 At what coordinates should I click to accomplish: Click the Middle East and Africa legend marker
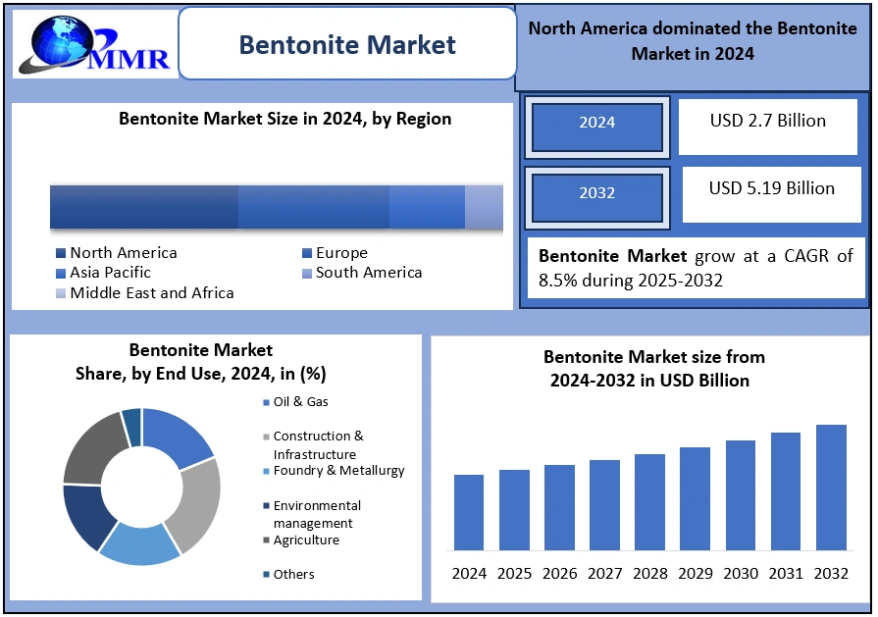61,293
